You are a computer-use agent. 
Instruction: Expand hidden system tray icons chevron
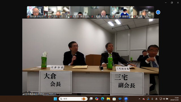point(139,99)
